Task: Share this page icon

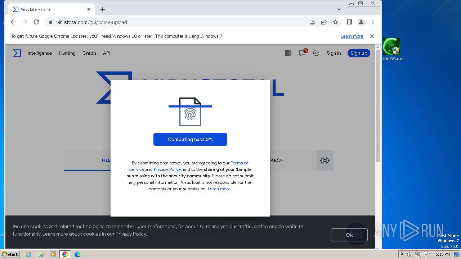Action: pyautogui.click(x=324, y=22)
